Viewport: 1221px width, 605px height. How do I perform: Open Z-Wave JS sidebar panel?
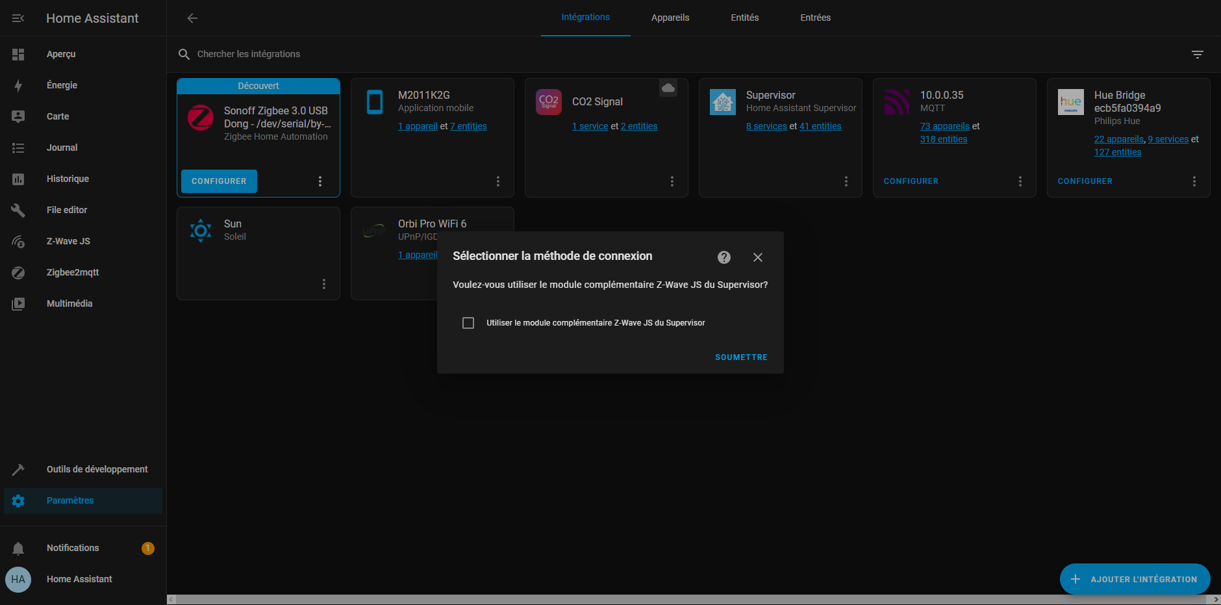click(x=83, y=241)
